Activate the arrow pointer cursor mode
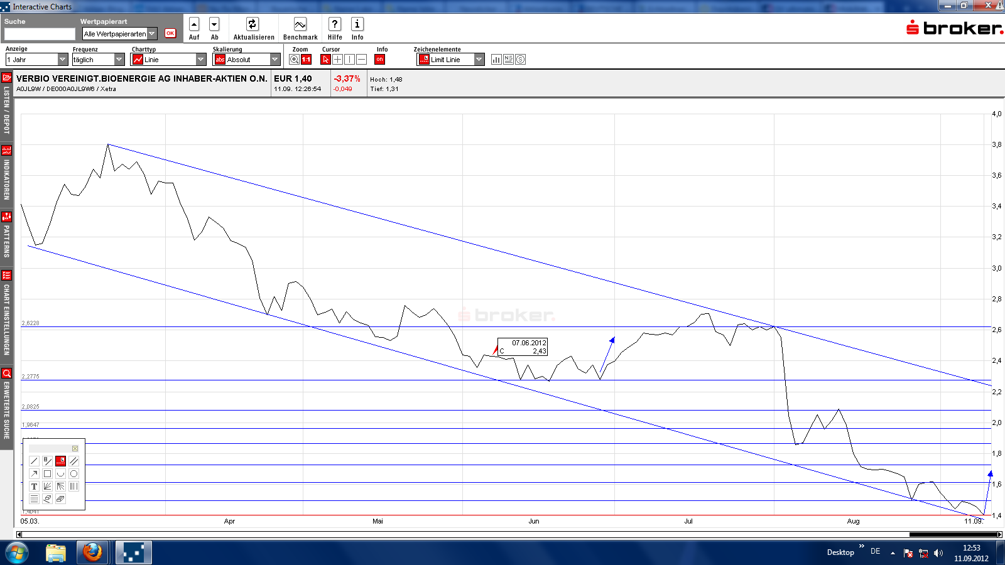 click(x=325, y=60)
